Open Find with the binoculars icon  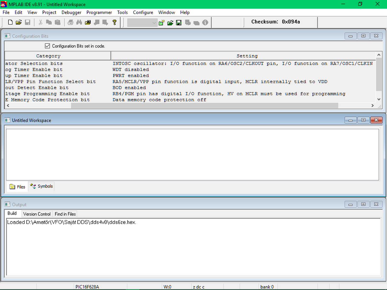[x=79, y=22]
